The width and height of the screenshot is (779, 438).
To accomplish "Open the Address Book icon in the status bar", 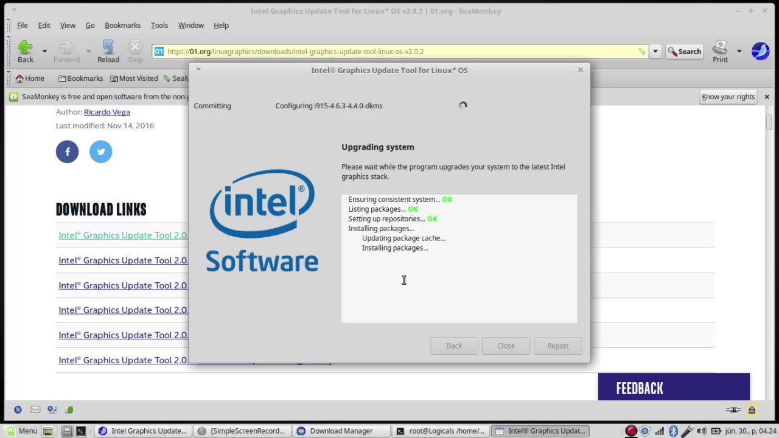I will click(69, 410).
